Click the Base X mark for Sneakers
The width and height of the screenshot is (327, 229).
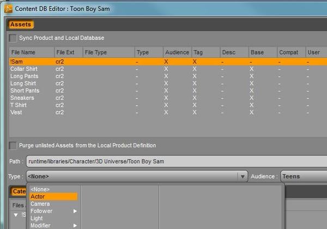pyautogui.click(x=251, y=98)
